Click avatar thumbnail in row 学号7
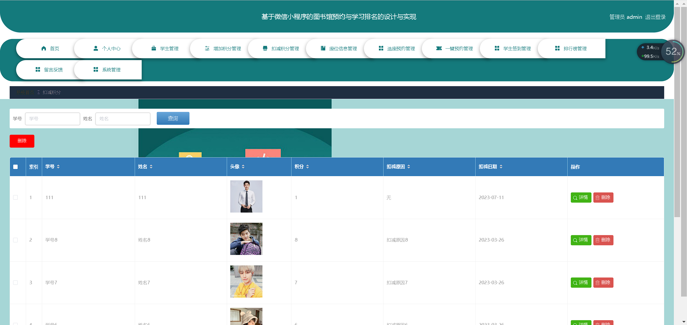The image size is (687, 325). coord(246,282)
